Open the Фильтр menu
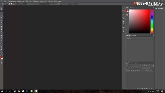The width and height of the screenshot is (165, 93). (x=42, y=1)
